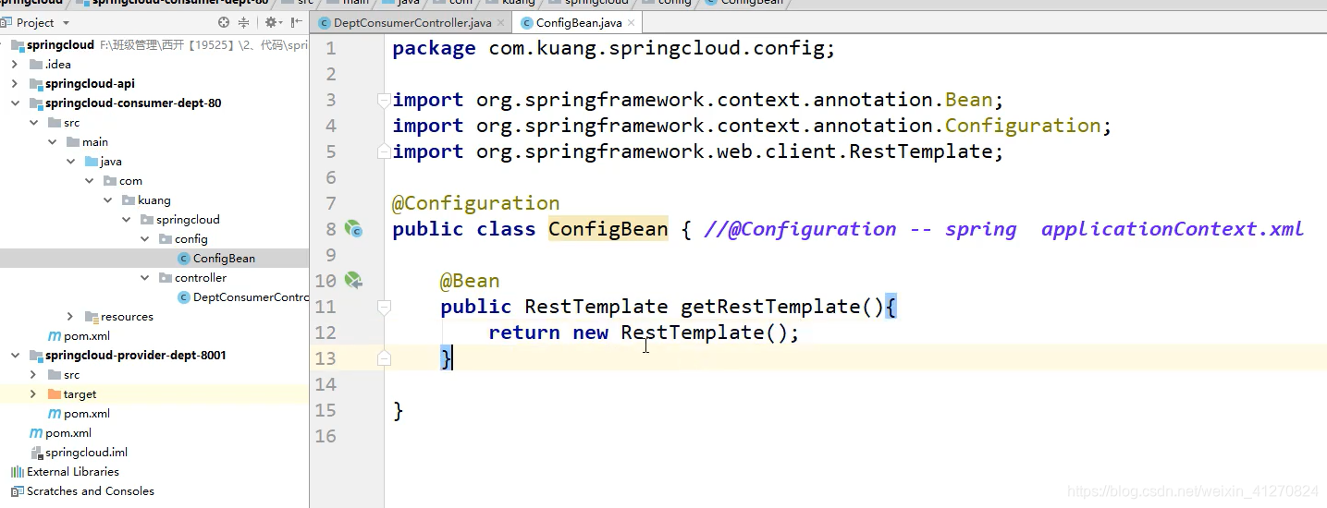Click the java breadcrumb item
The height and width of the screenshot is (508, 1327).
tap(408, 3)
